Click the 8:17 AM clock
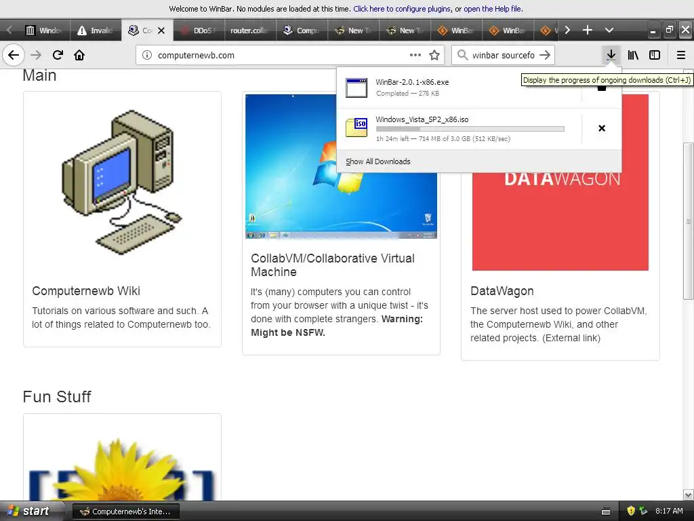This screenshot has width=694, height=521. [x=669, y=511]
